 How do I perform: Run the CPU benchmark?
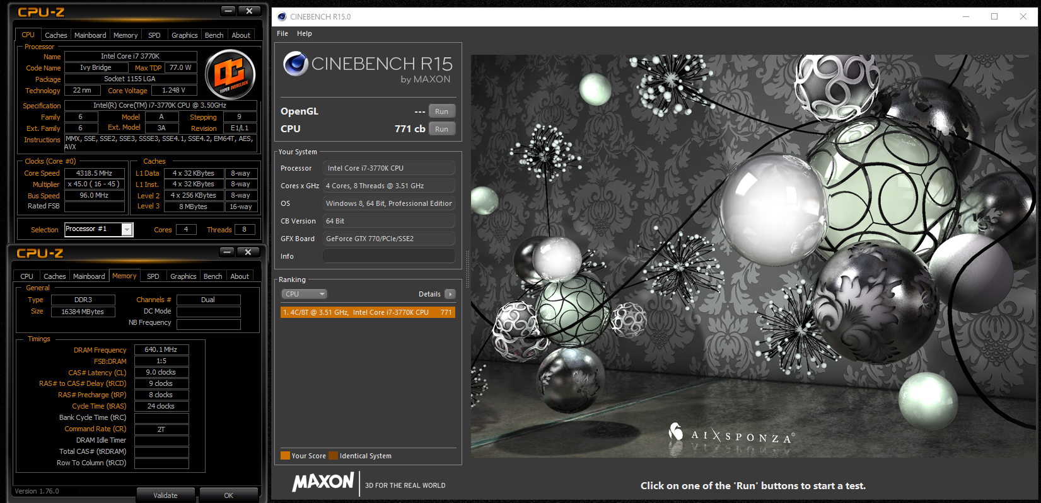(x=441, y=129)
